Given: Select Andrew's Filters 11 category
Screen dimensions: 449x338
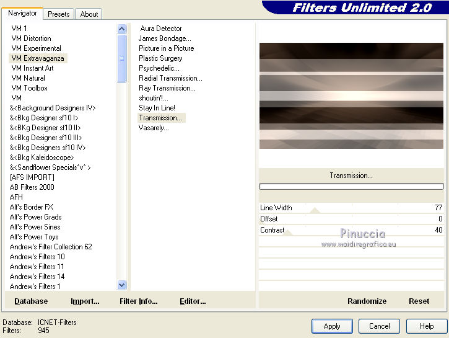Looking at the screenshot, I should (37, 267).
